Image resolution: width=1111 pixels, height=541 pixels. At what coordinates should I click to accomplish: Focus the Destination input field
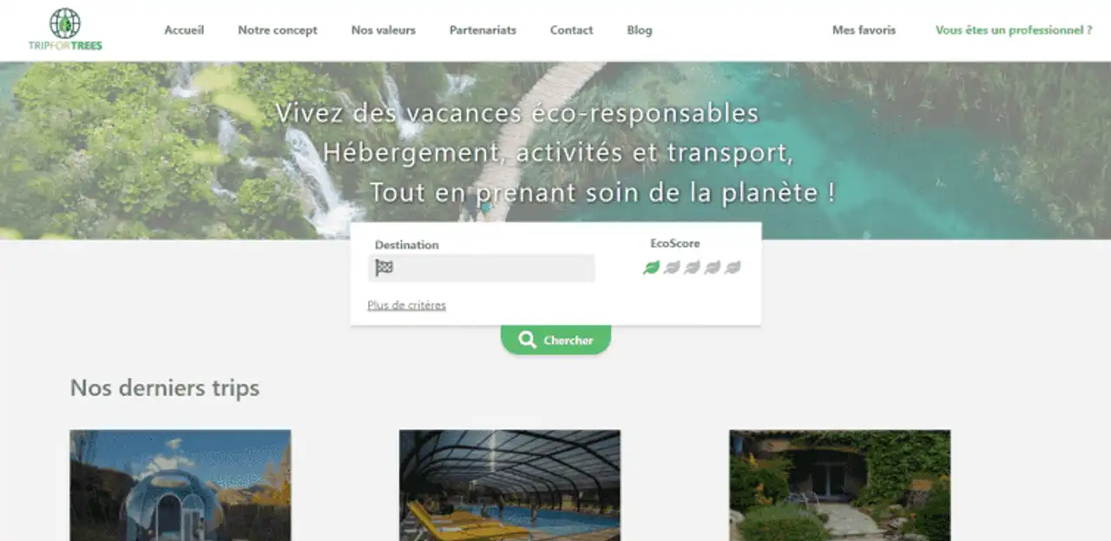pos(482,268)
